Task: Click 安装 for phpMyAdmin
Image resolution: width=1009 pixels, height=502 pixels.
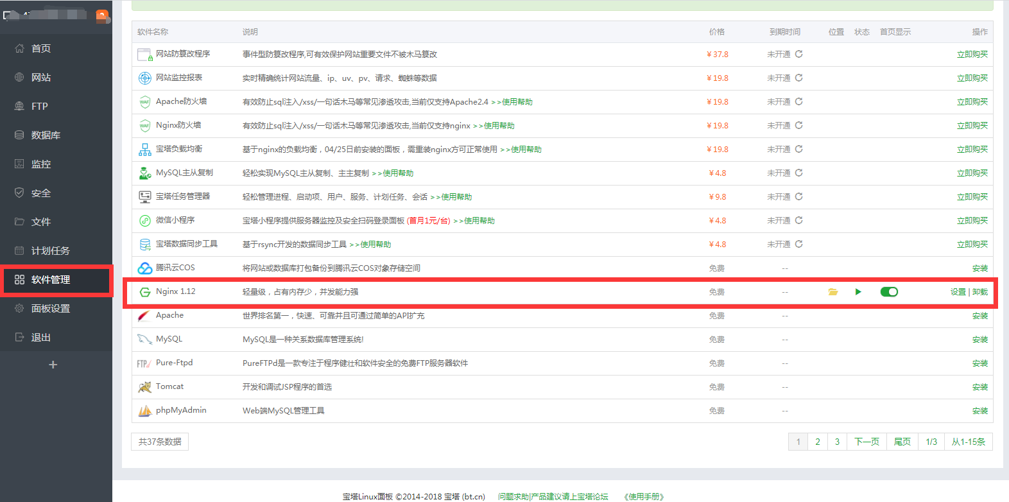Action: click(x=980, y=411)
